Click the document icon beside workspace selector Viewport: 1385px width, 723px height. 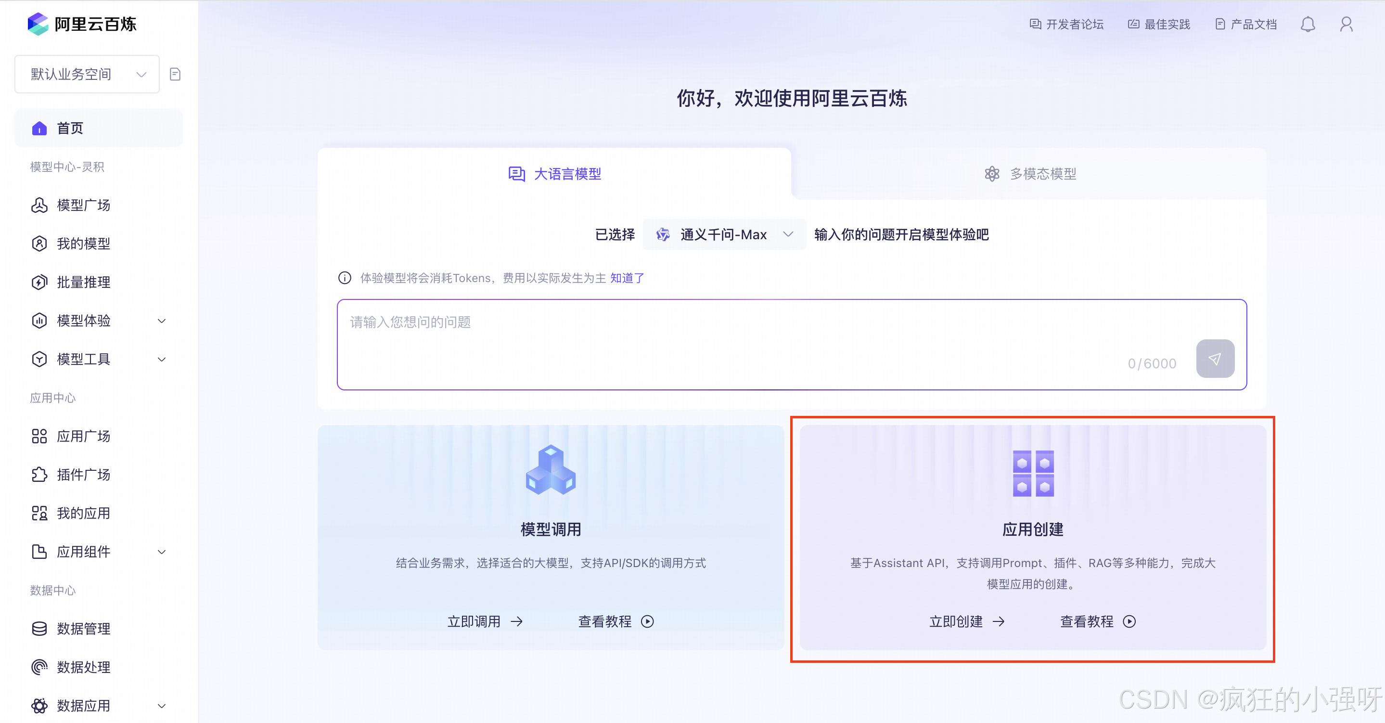click(x=175, y=74)
